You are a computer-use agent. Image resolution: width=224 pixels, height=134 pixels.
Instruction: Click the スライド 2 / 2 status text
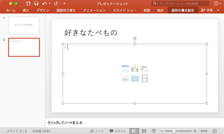click(17, 131)
